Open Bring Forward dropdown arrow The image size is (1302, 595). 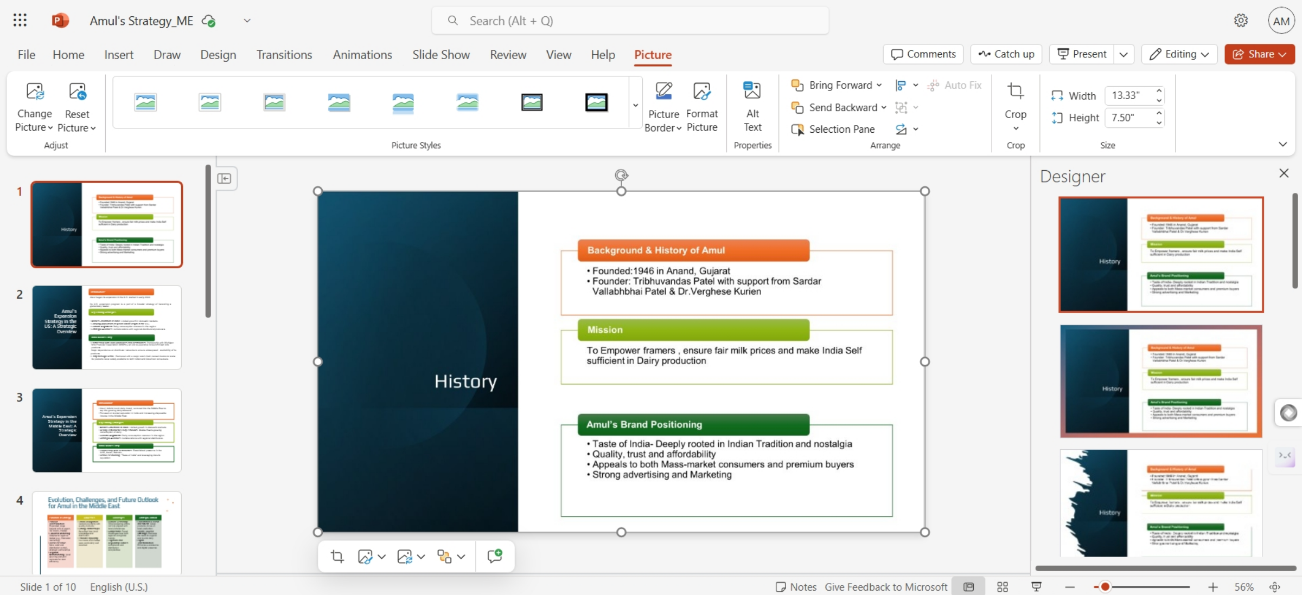point(879,85)
